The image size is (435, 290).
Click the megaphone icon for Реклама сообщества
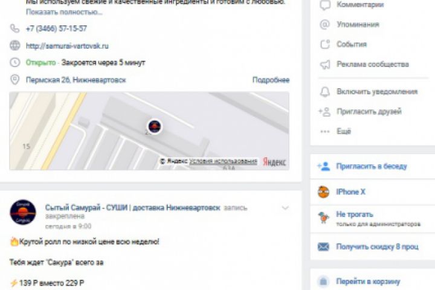tap(325, 65)
